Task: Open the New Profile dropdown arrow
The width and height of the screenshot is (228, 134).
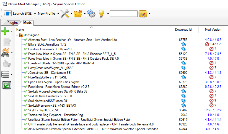Action: pyautogui.click(x=58, y=14)
